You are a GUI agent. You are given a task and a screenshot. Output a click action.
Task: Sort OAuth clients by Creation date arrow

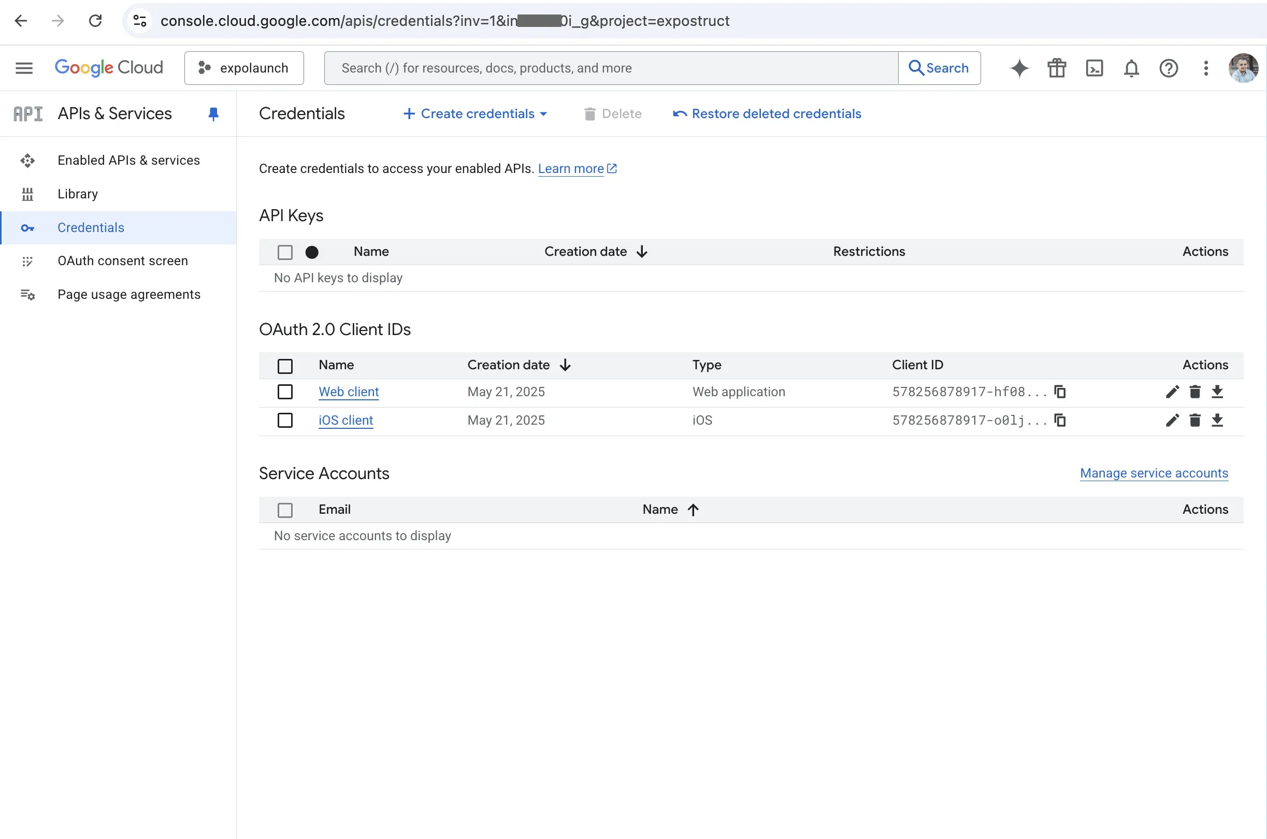click(565, 365)
